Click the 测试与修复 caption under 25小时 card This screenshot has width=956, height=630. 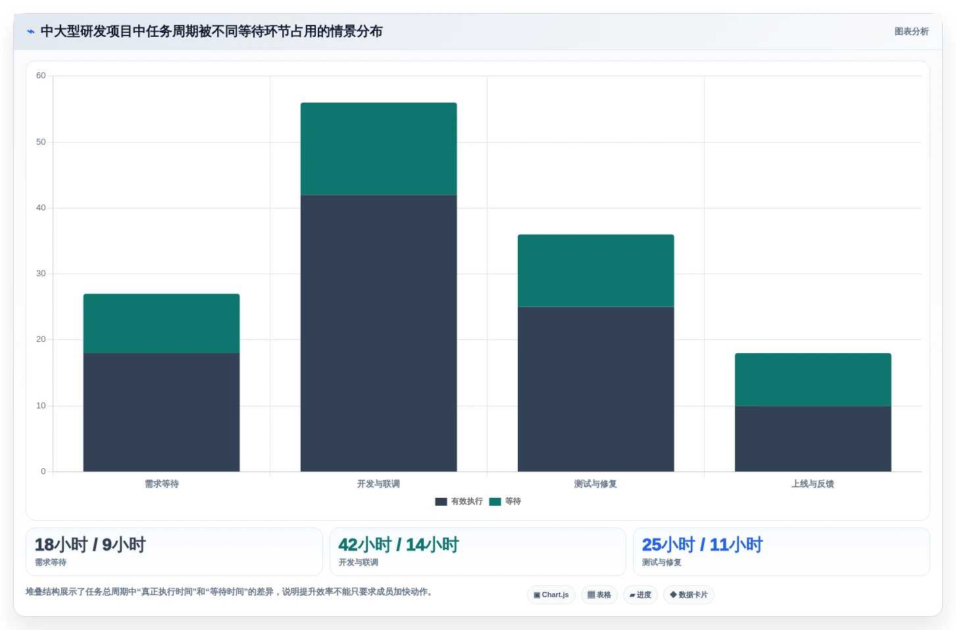[662, 562]
